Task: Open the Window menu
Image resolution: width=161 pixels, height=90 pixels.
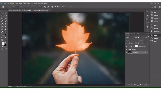Action: click(41, 4)
